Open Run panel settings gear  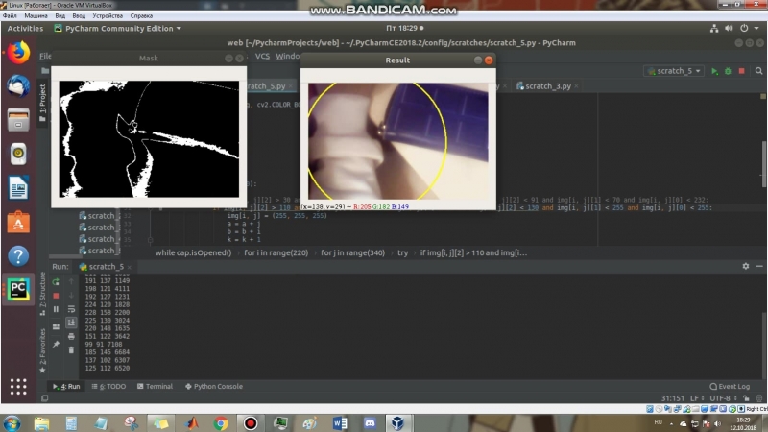point(746,266)
